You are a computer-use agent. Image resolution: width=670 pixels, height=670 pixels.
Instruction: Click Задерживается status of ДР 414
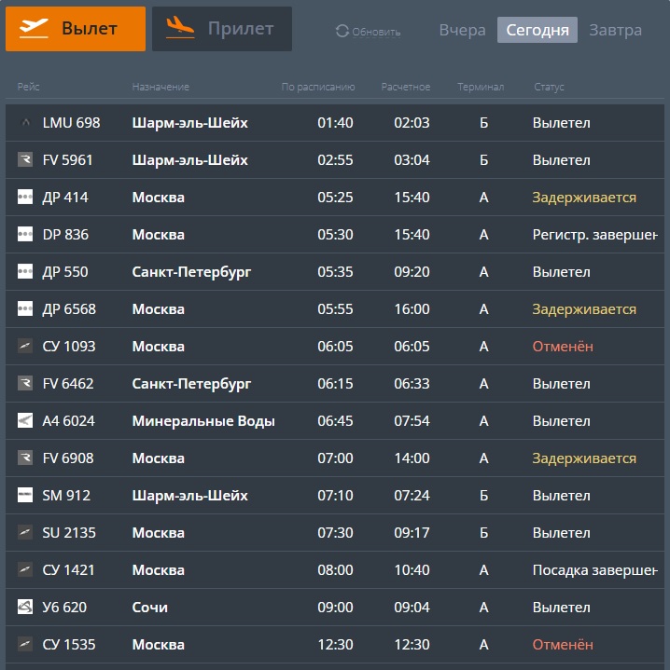tap(584, 198)
